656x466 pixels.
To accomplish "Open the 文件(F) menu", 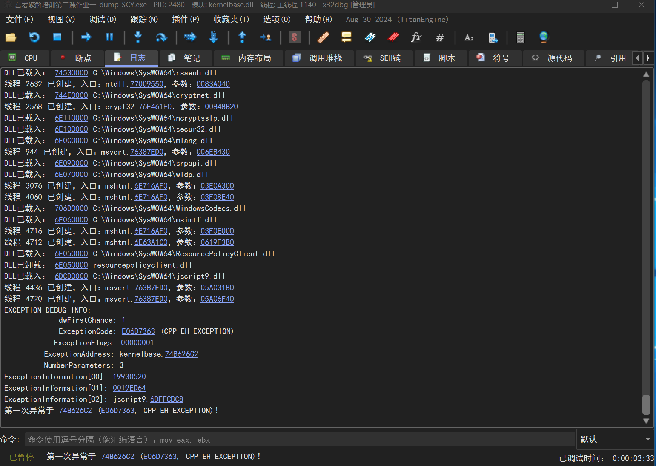I will [20, 20].
